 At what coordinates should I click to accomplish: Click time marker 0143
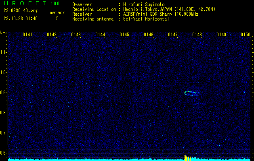point(76,35)
